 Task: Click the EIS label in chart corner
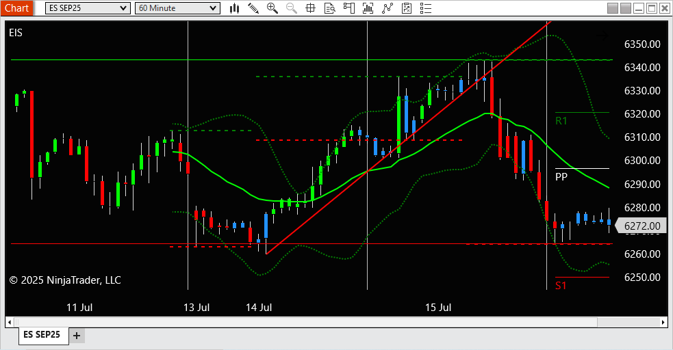[x=16, y=33]
